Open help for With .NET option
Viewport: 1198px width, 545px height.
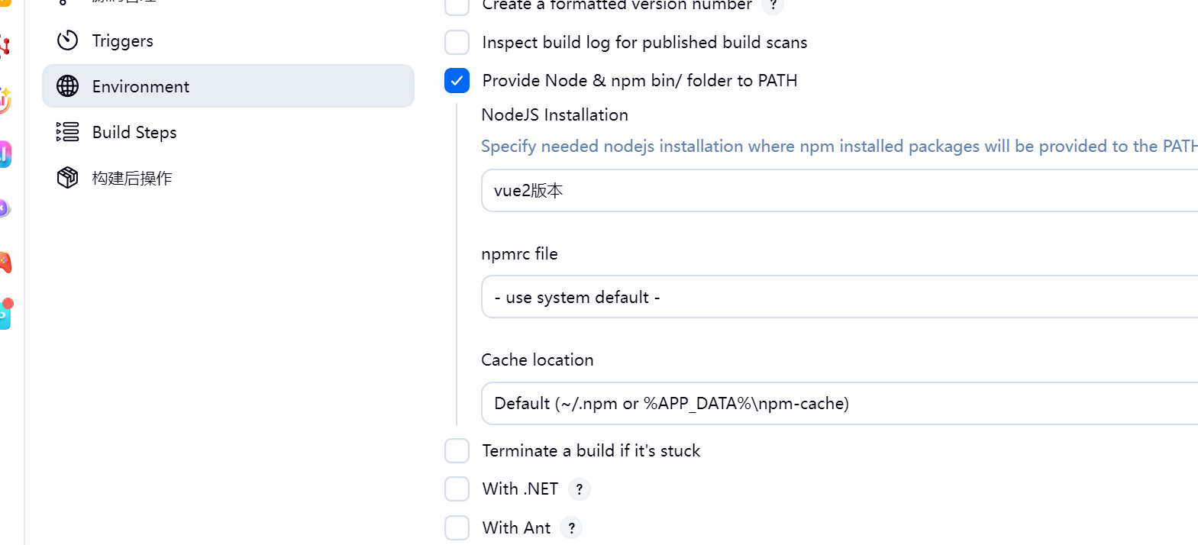pos(579,489)
